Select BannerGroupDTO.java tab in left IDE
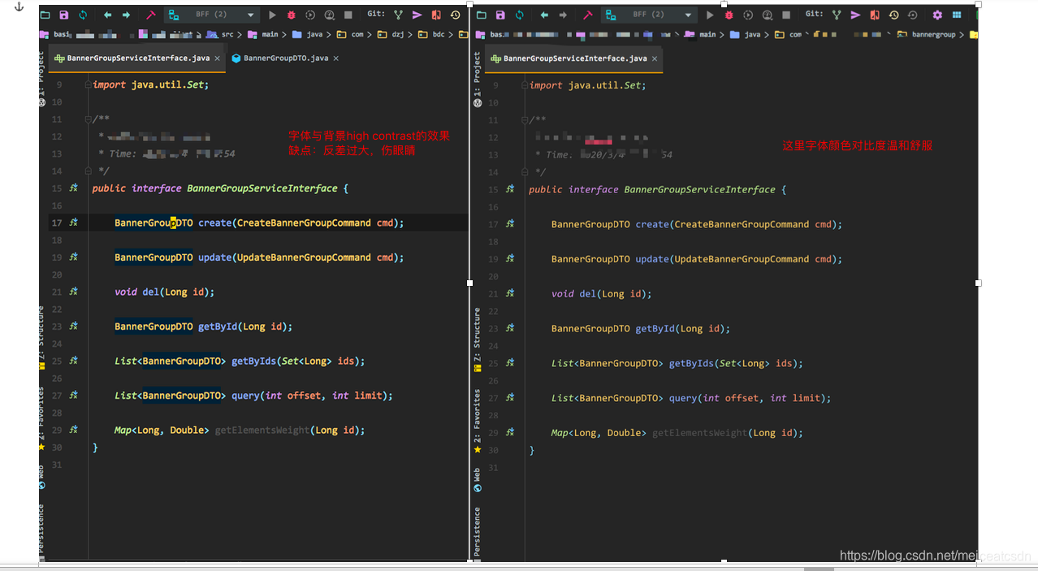The height and width of the screenshot is (571, 1038). [x=284, y=58]
